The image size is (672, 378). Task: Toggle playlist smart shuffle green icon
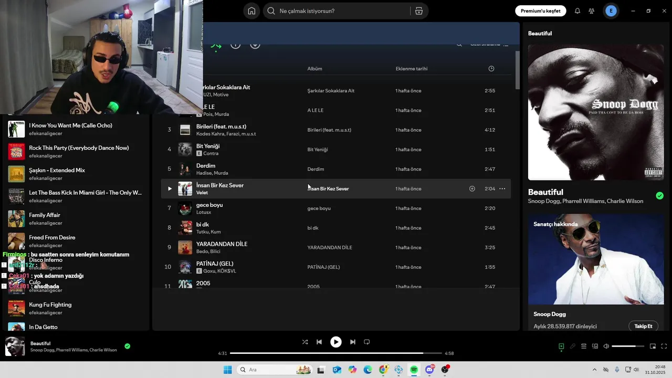(216, 46)
